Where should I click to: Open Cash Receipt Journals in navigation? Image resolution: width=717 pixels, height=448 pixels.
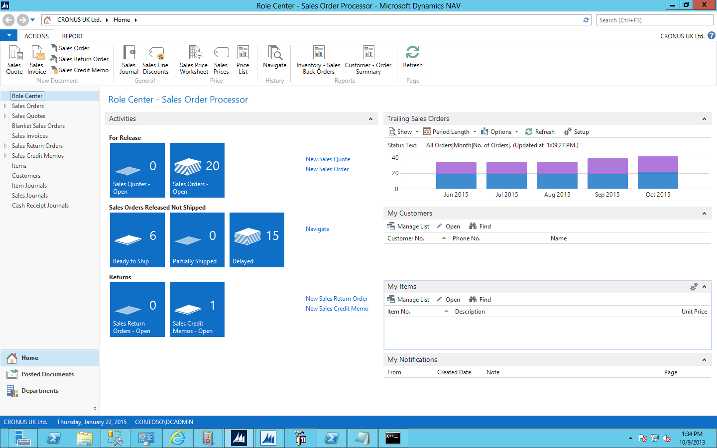pyautogui.click(x=40, y=206)
